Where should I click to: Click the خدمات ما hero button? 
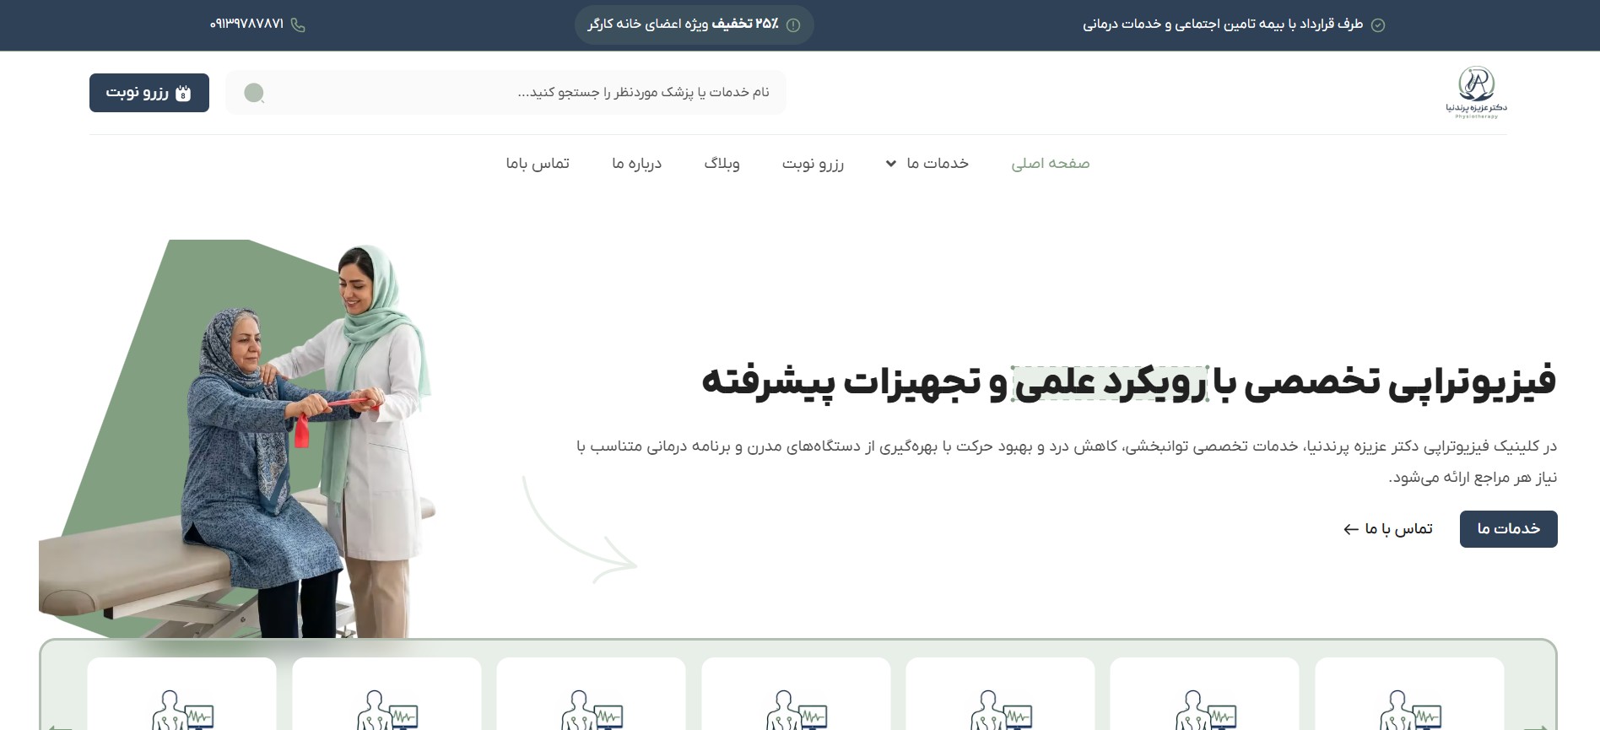pyautogui.click(x=1509, y=529)
